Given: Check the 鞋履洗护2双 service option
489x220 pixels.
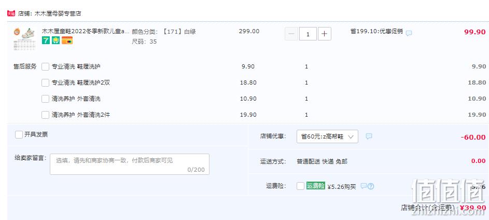Looking at the screenshot, I should [46, 82].
